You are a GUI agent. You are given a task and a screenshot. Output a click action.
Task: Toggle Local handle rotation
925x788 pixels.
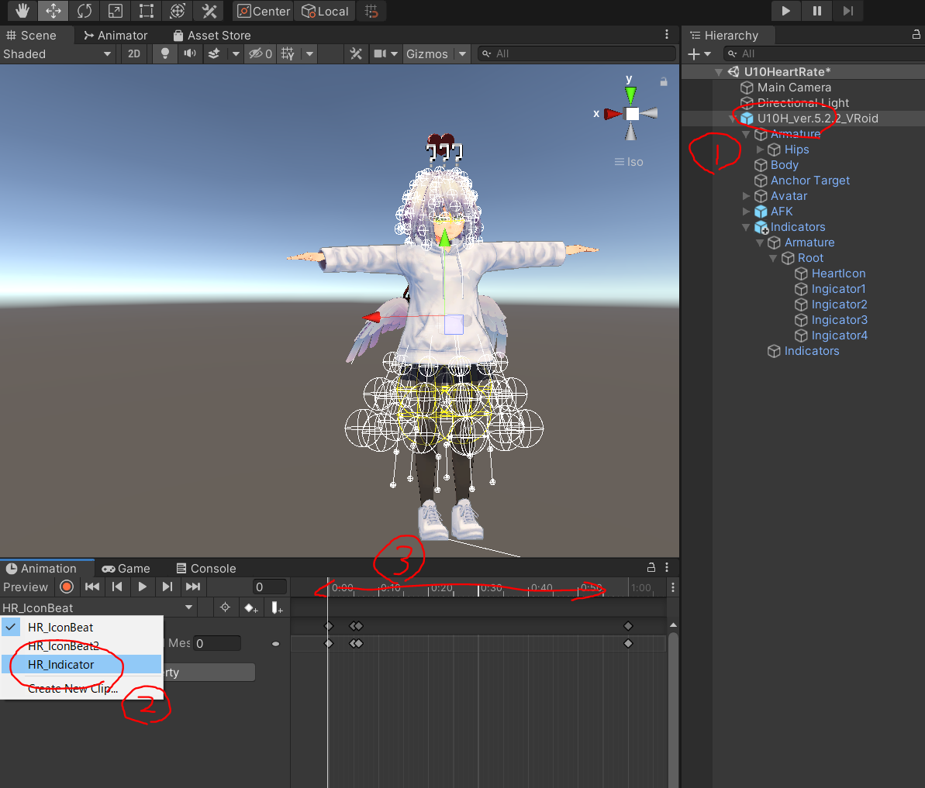coord(325,11)
